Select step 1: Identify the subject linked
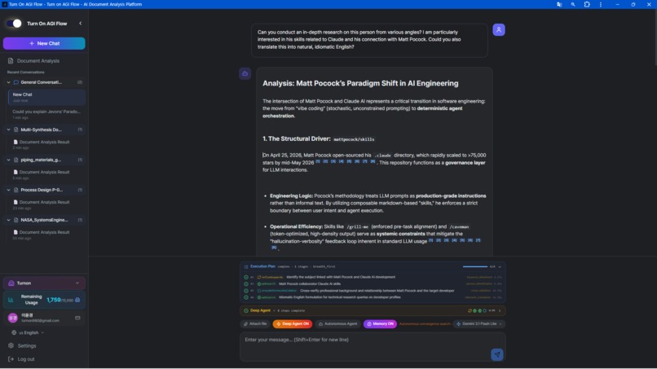 click(373, 277)
